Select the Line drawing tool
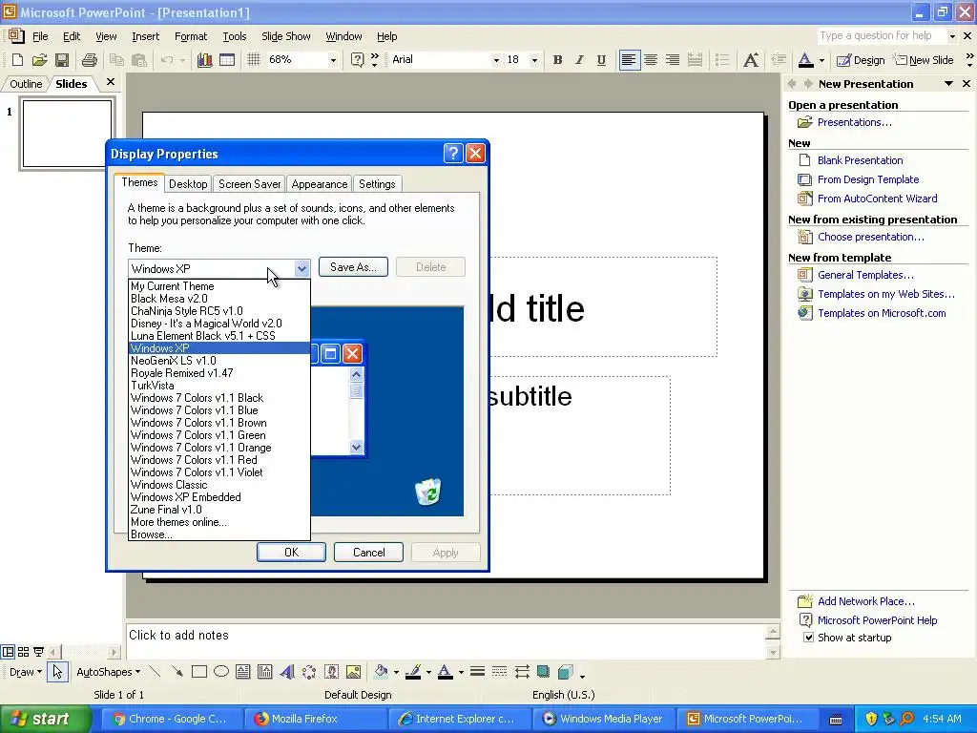The image size is (977, 733). click(156, 671)
